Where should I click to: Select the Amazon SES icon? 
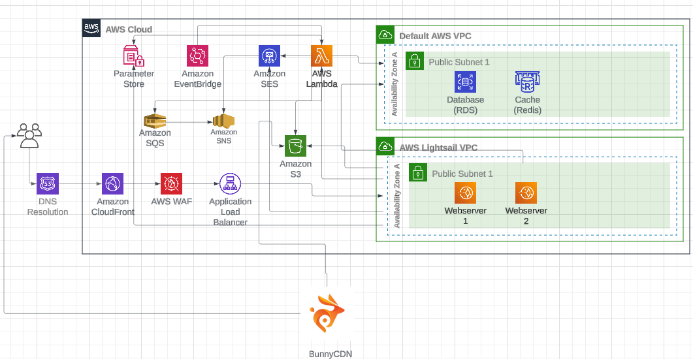point(269,57)
